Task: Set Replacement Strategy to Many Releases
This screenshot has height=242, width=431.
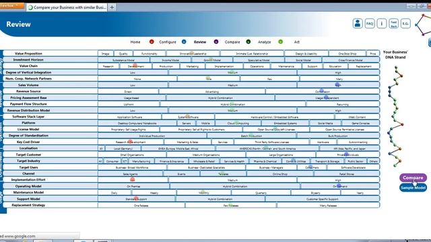Action: tap(328, 206)
